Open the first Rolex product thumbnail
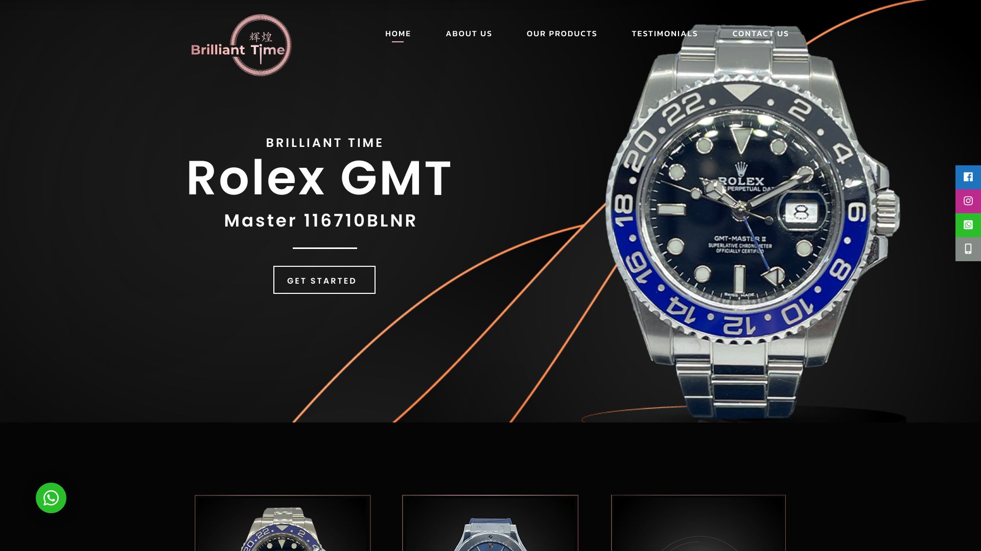 (283, 523)
